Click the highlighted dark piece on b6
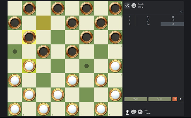191x118 pixels. 29,37
